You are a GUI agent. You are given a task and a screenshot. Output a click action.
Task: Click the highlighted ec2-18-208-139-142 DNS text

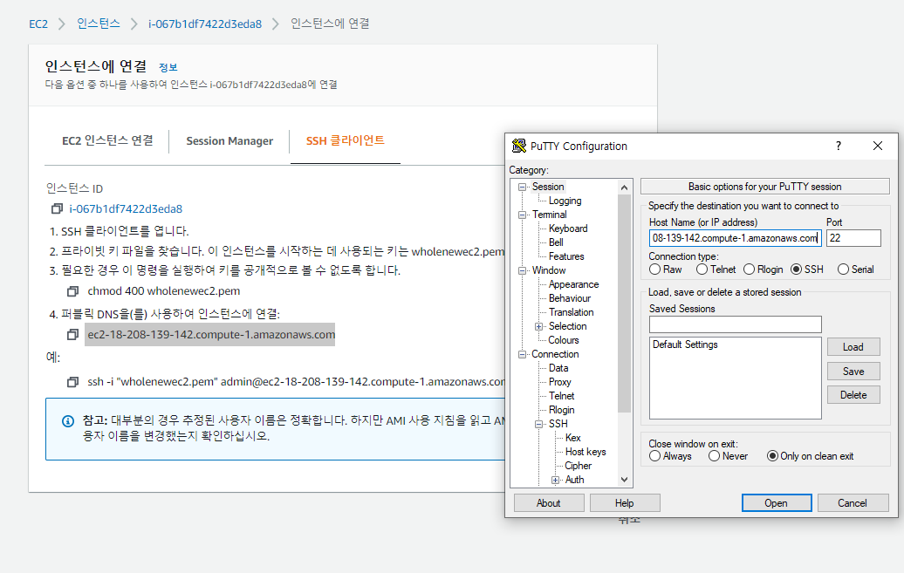[x=211, y=334]
